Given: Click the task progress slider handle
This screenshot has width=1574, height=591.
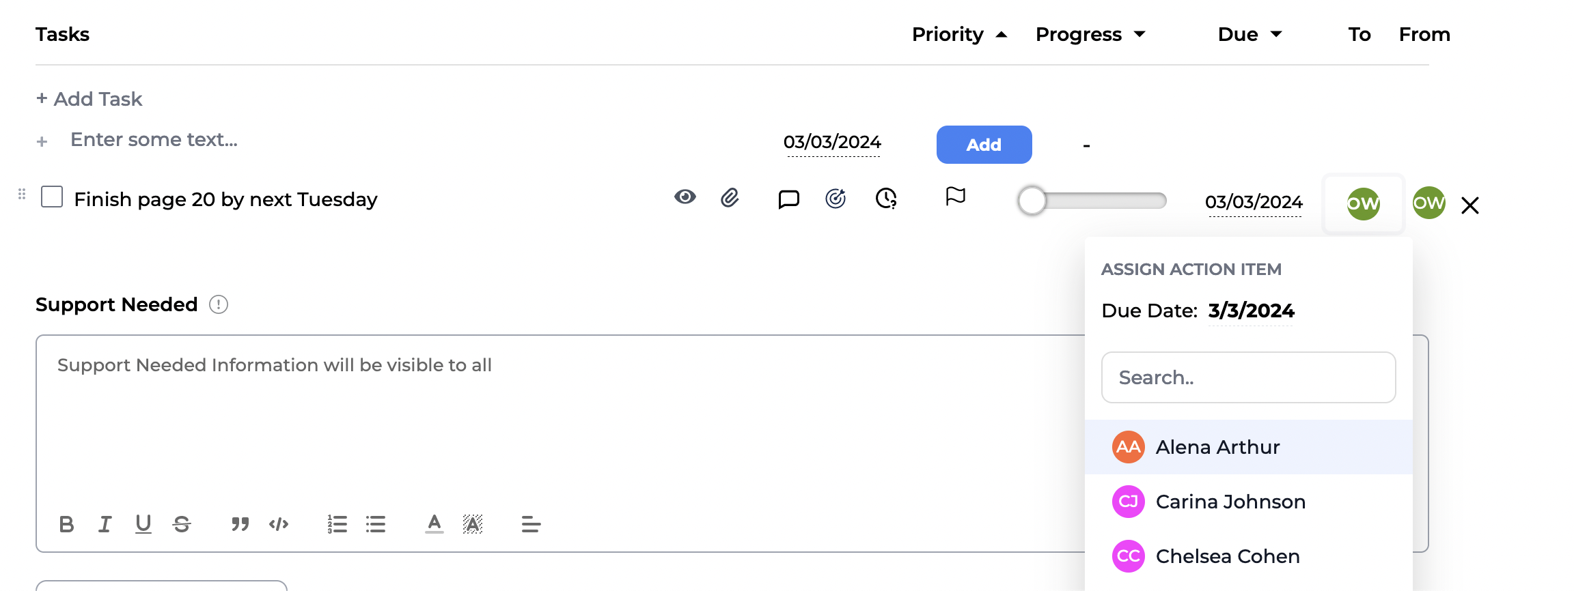Looking at the screenshot, I should tap(1032, 201).
